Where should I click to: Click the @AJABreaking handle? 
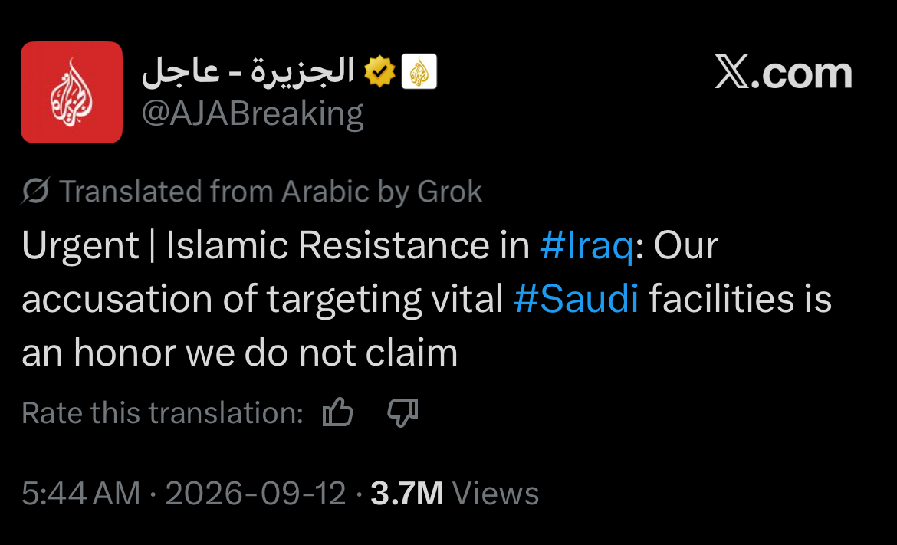click(x=252, y=113)
